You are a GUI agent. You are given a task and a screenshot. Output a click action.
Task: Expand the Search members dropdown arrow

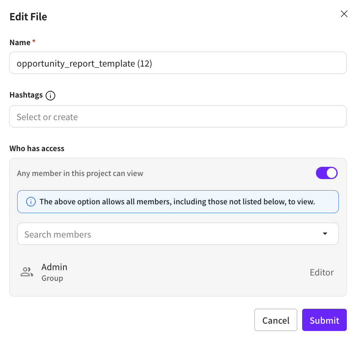click(x=325, y=234)
